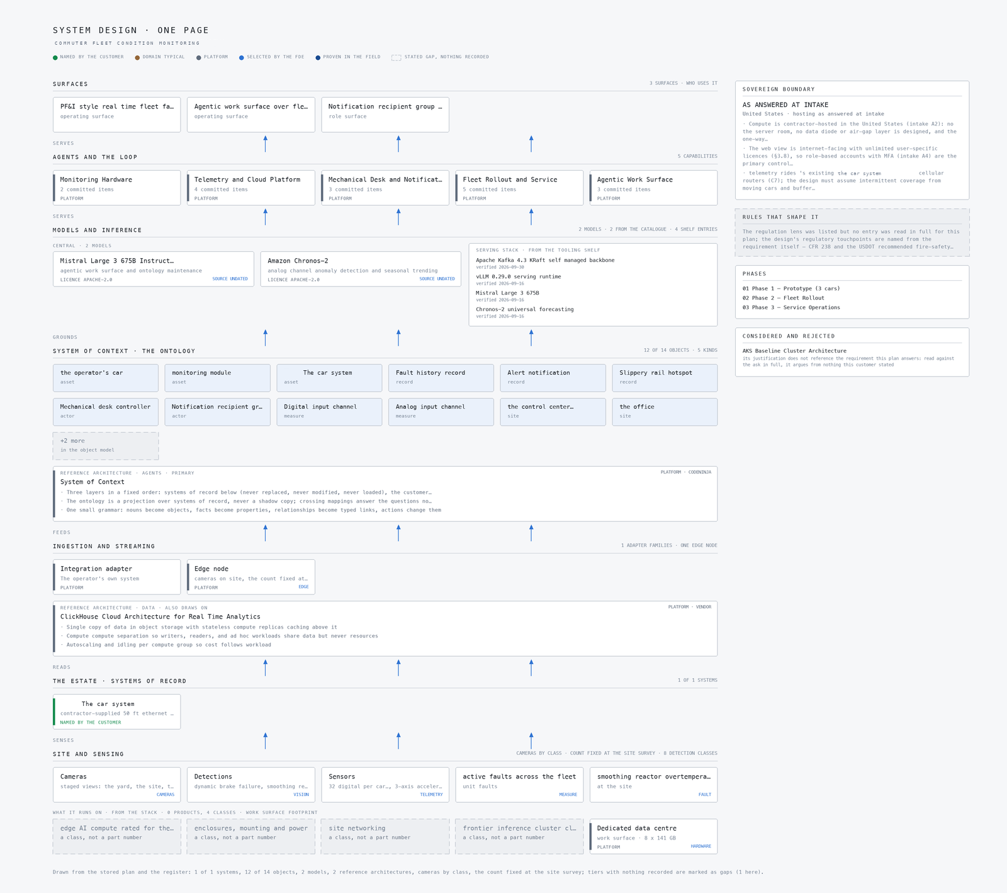The height and width of the screenshot is (893, 1007).
Task: Click the brown Domain Typical legend dot
Action: click(137, 57)
